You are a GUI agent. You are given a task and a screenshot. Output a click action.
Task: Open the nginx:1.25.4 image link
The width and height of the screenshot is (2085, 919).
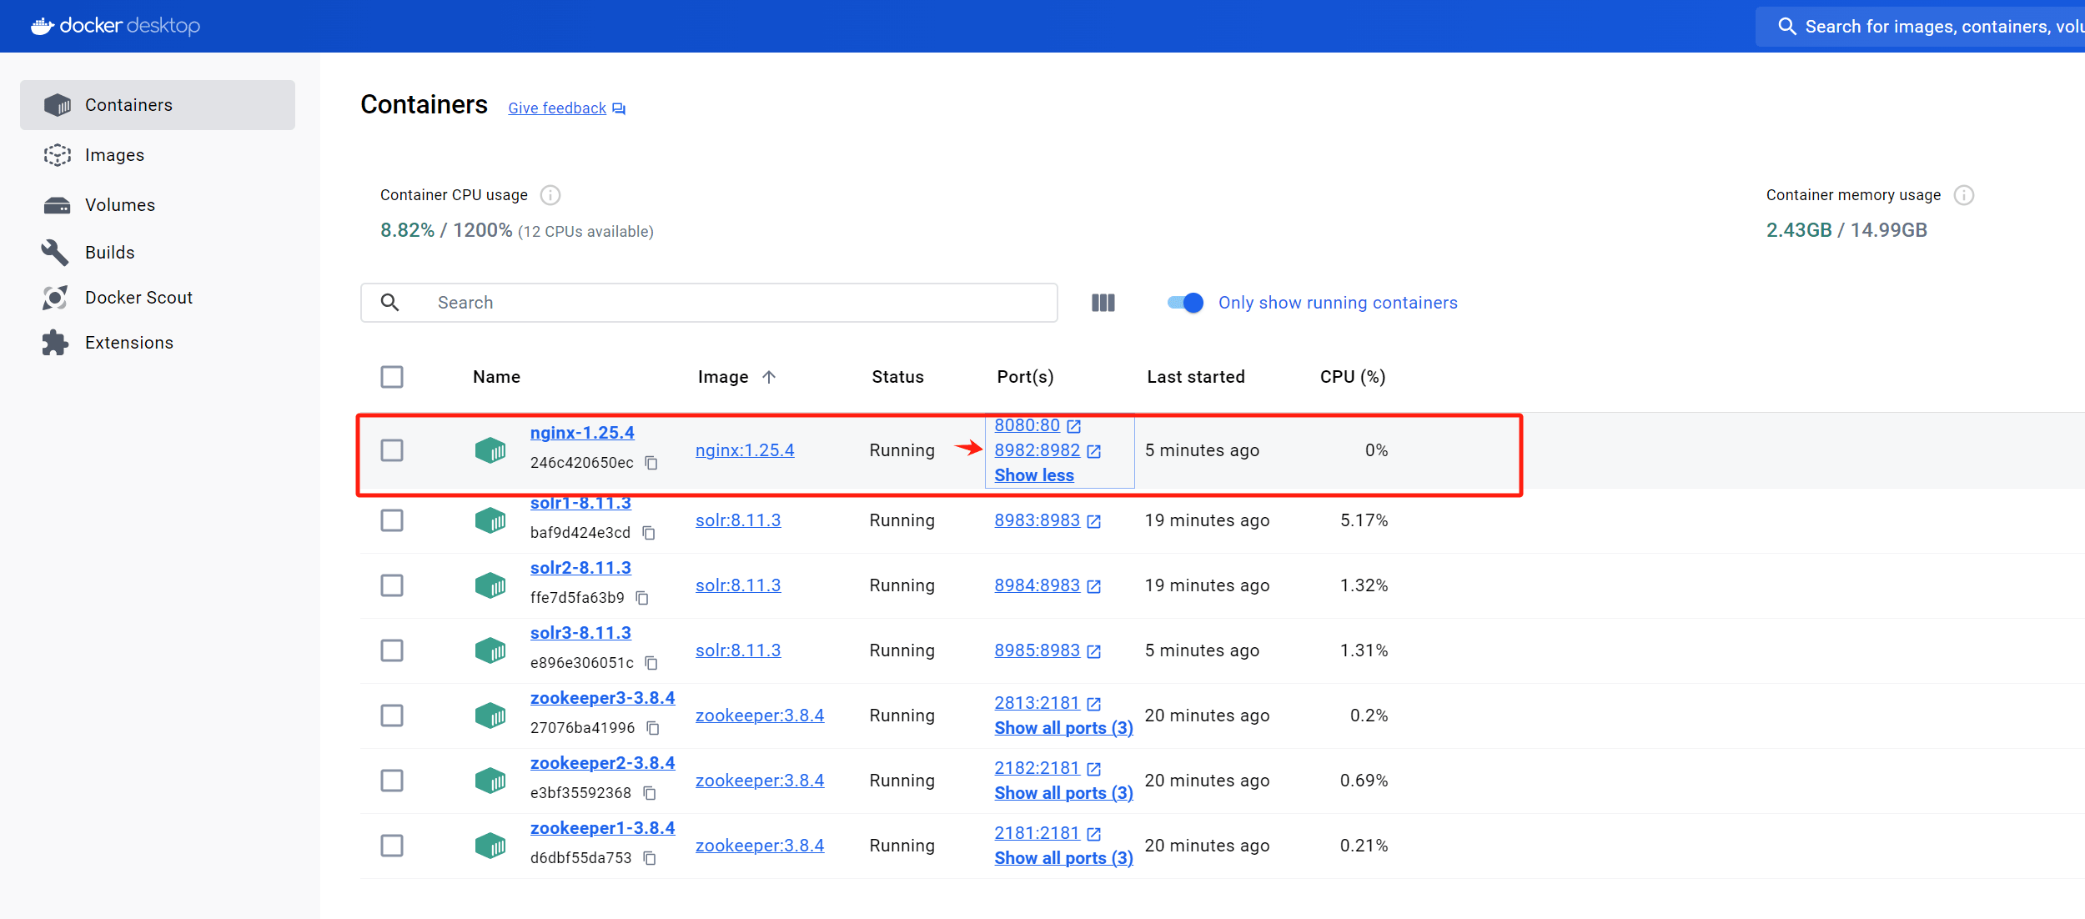click(x=745, y=450)
